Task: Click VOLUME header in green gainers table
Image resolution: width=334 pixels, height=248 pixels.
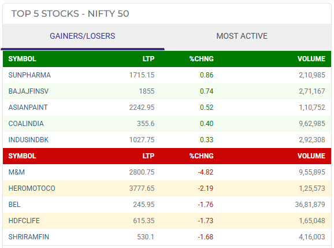Action: 311,59
